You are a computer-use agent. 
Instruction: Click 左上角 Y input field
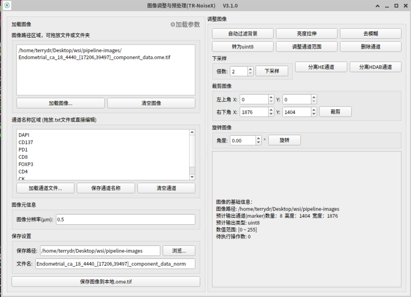[297, 99]
